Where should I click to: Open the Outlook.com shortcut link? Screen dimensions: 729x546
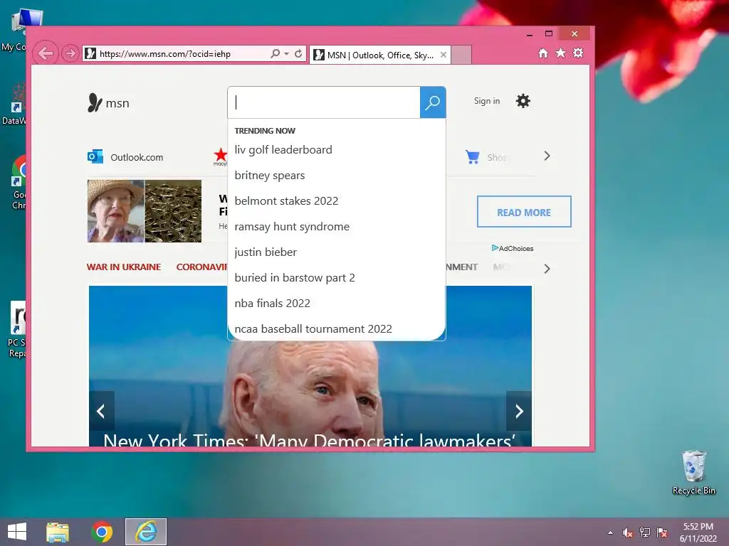(137, 157)
